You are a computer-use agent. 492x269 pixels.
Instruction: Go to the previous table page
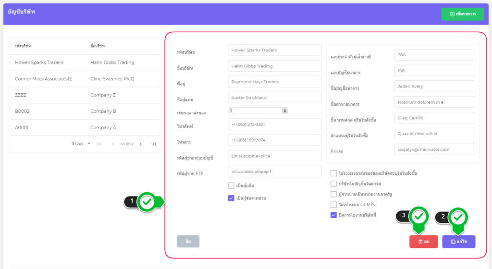coord(113,144)
